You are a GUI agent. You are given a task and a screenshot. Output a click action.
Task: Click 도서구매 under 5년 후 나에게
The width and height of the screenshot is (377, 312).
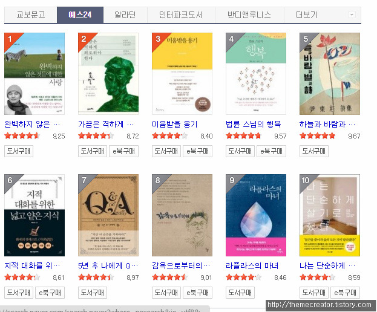pyautogui.click(x=93, y=293)
